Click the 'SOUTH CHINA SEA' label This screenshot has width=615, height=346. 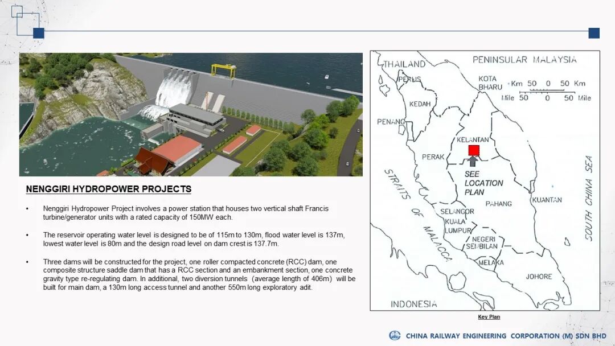(589, 198)
